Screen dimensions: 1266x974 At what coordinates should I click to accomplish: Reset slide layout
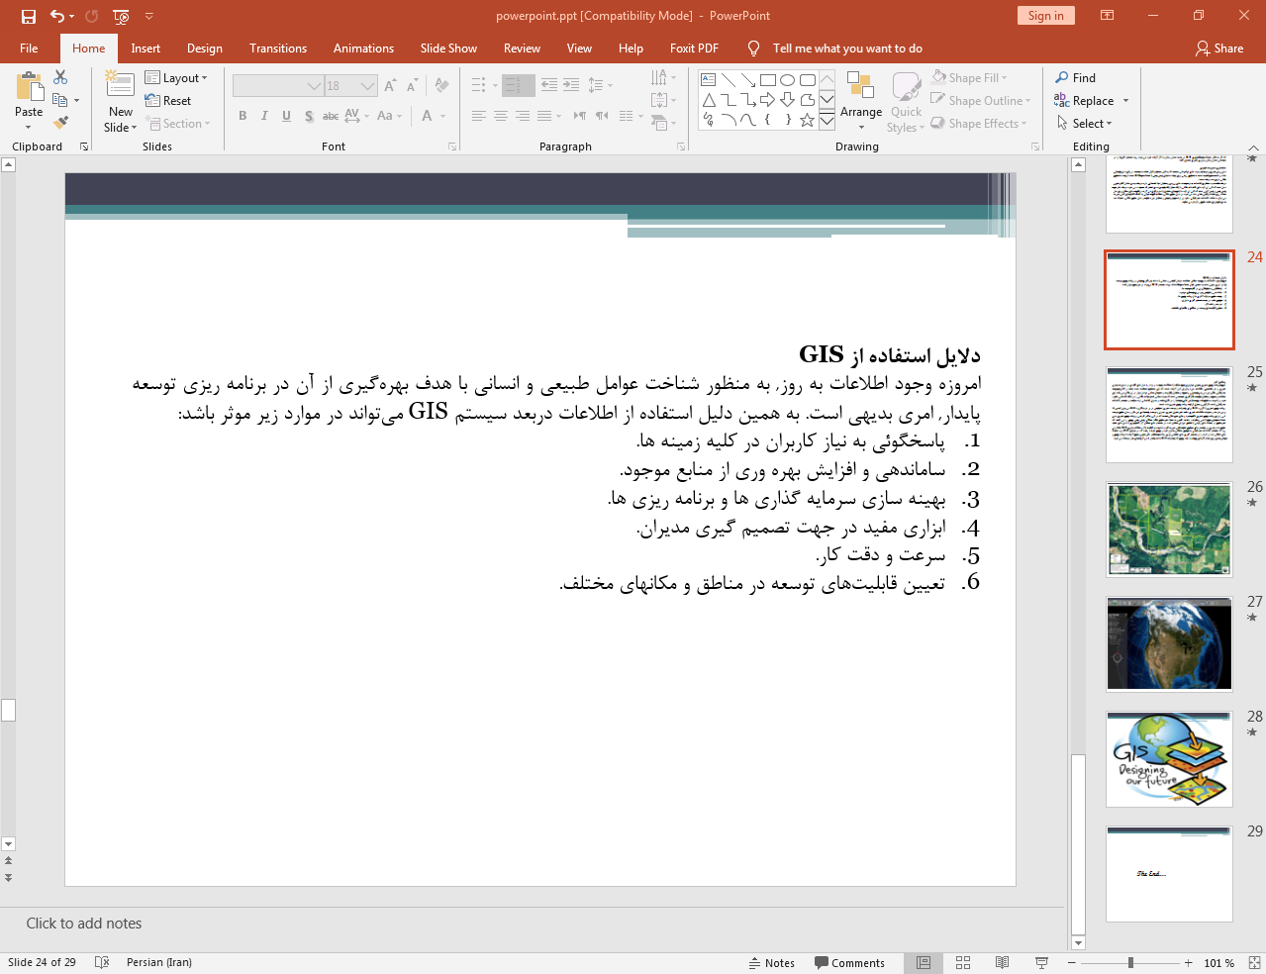click(x=168, y=100)
